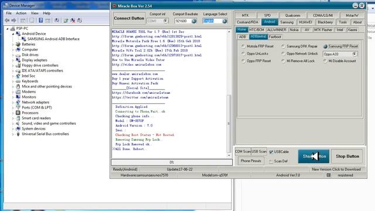Screen dimensions: 375x211
Task: Expand the IDE ATA/ATAPI controllers node
Action: coord(13,71)
